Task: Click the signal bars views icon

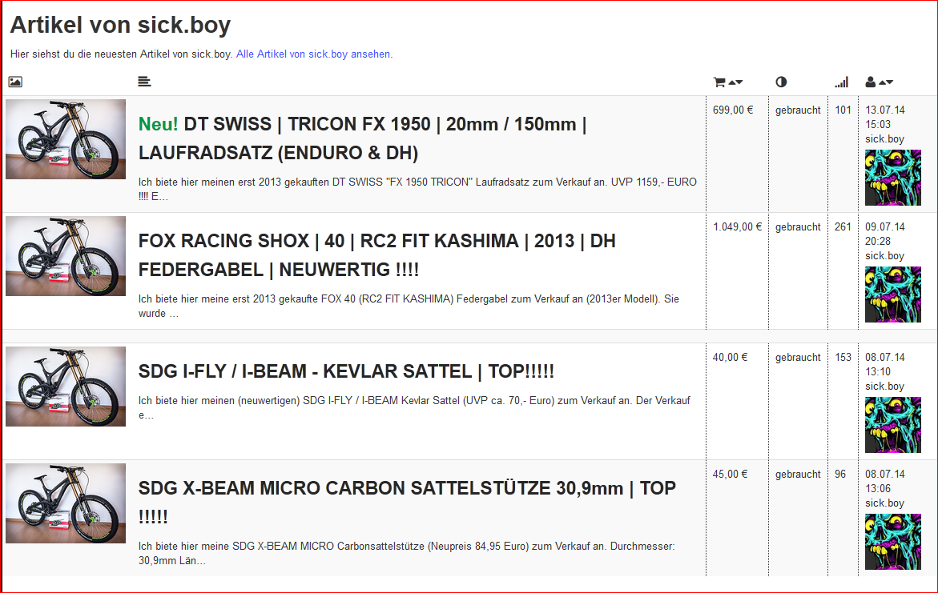Action: coord(841,82)
